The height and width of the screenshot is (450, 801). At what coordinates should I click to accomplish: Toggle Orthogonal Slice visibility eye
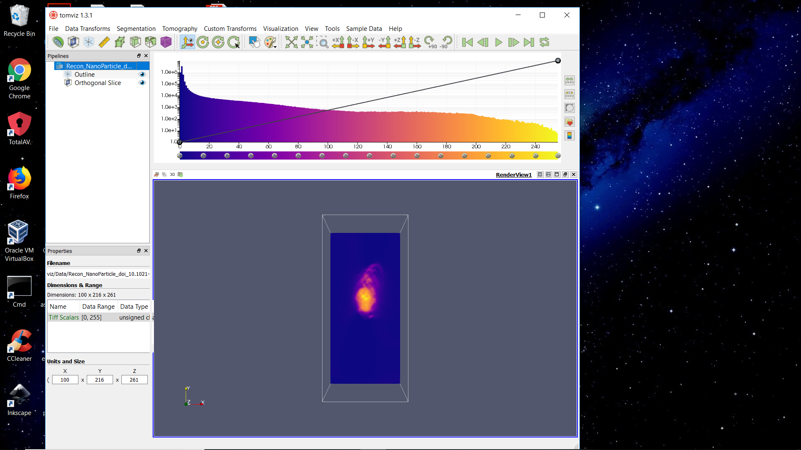point(142,83)
